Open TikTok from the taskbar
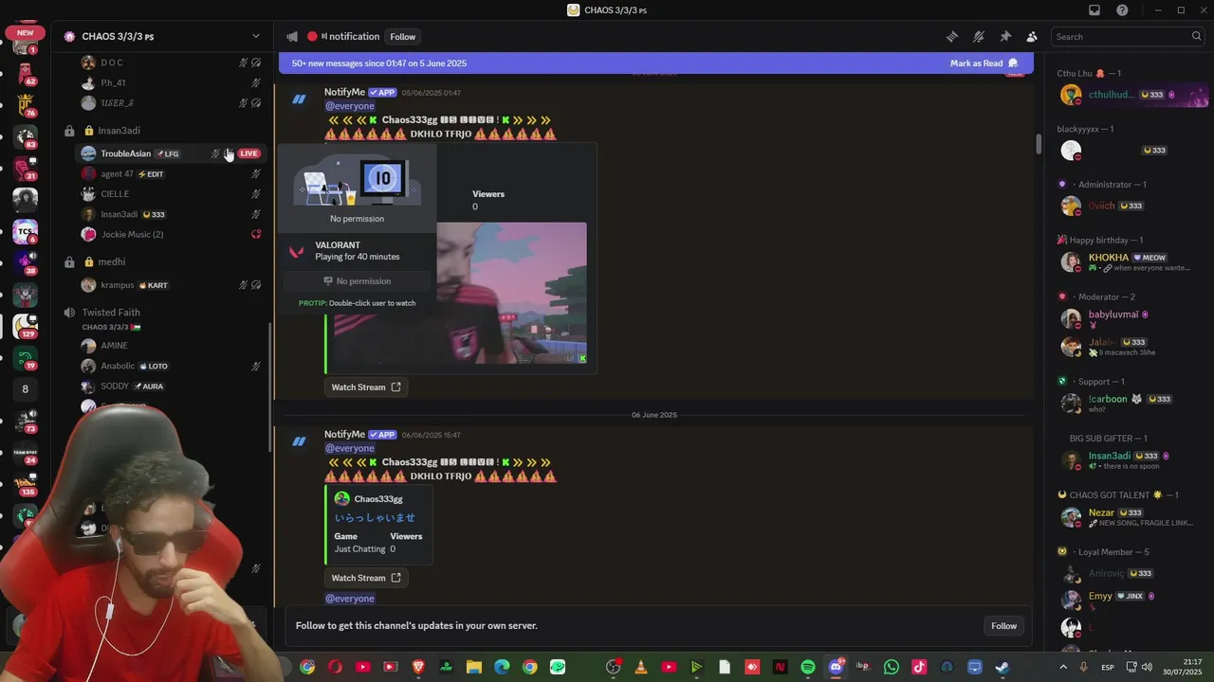The image size is (1214, 682). (x=919, y=667)
